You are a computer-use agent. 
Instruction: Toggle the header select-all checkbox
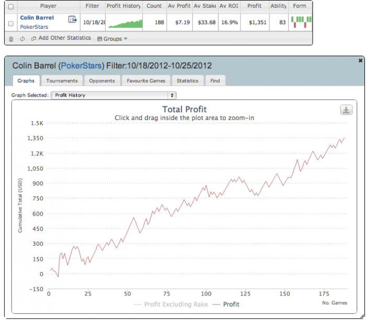11,6
